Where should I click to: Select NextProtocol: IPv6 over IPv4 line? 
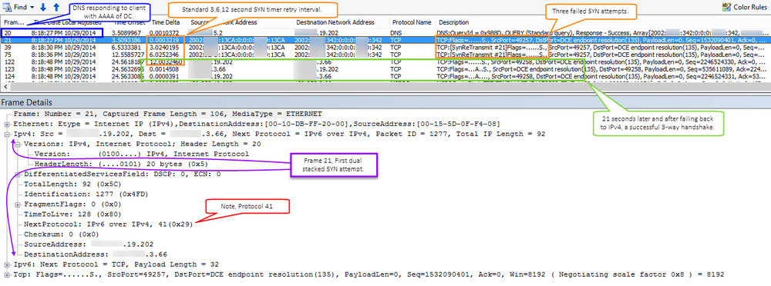point(109,224)
